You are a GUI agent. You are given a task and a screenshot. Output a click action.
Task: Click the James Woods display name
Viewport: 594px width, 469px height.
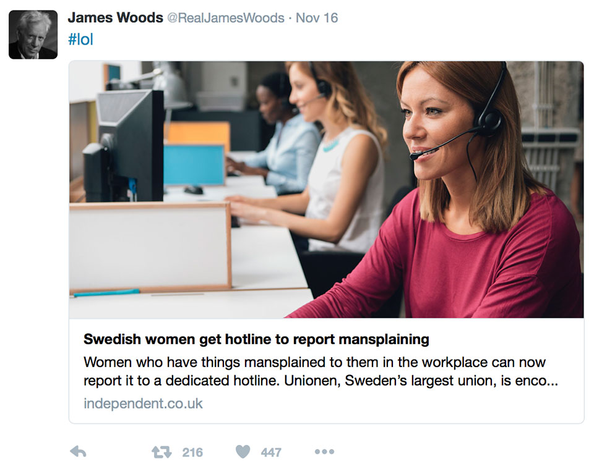point(115,18)
